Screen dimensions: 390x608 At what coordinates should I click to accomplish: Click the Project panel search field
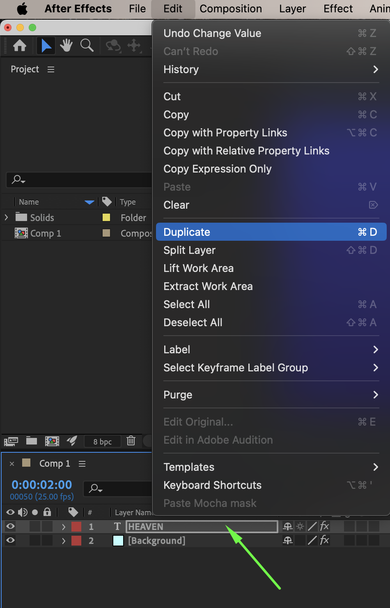click(79, 180)
